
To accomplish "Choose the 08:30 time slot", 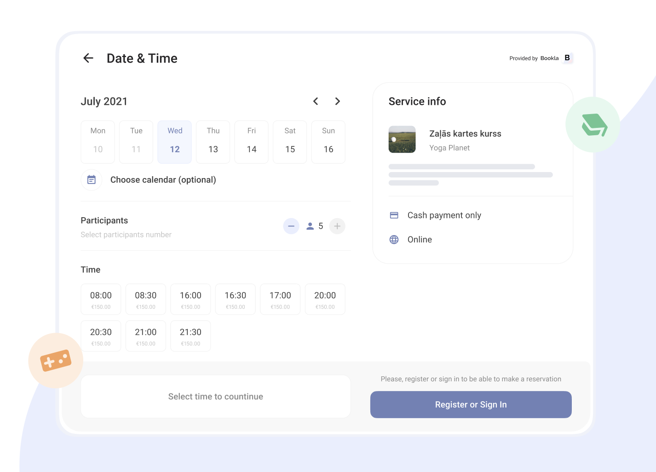I will pos(146,299).
